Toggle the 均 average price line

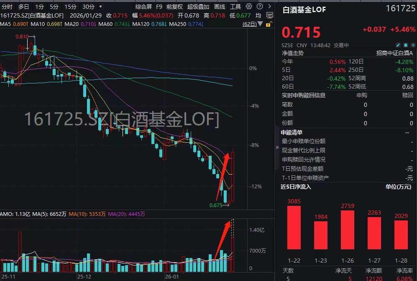tap(259, 15)
